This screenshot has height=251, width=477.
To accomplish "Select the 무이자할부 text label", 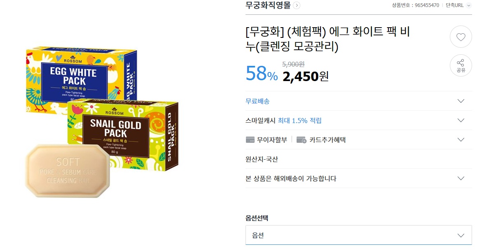I will pyautogui.click(x=272, y=140).
